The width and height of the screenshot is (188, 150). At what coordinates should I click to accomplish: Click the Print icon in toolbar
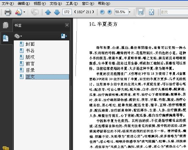point(8,12)
